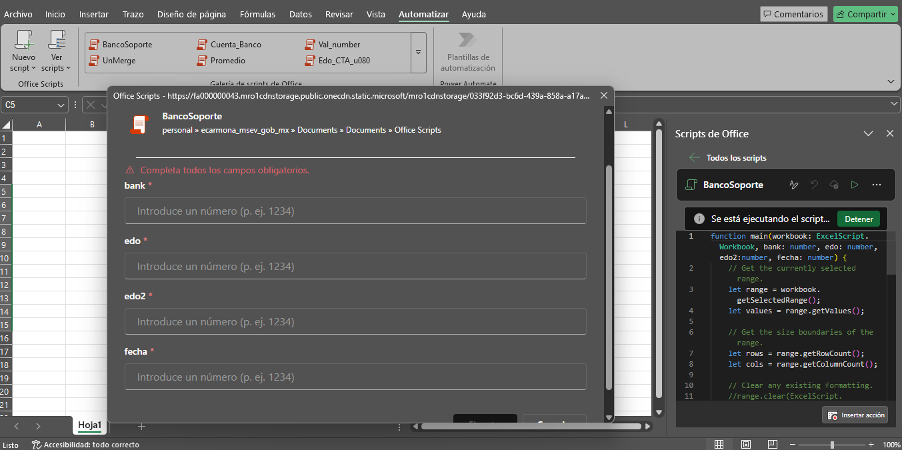Go back with the Todos los scripts arrow

click(694, 158)
